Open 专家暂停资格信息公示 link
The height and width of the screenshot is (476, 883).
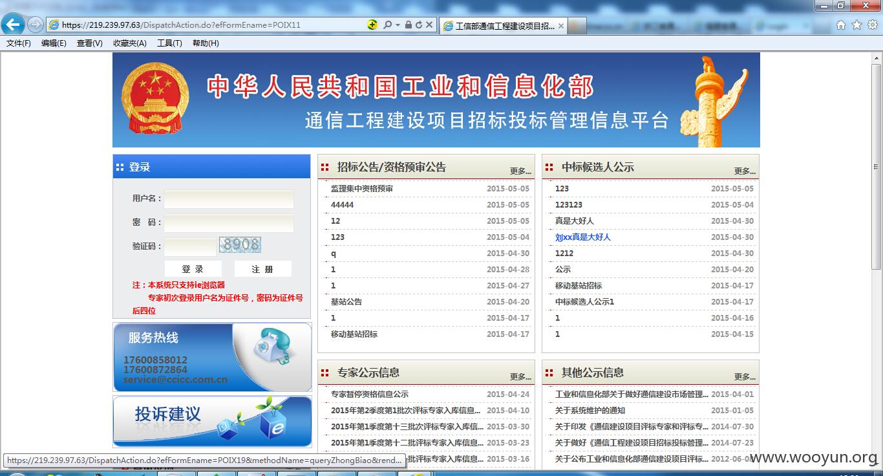coord(370,395)
